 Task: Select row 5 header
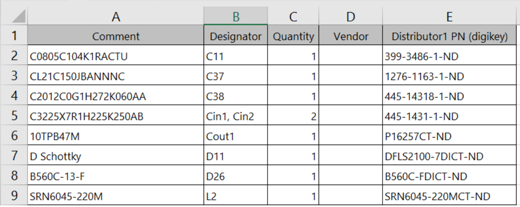[x=14, y=116]
